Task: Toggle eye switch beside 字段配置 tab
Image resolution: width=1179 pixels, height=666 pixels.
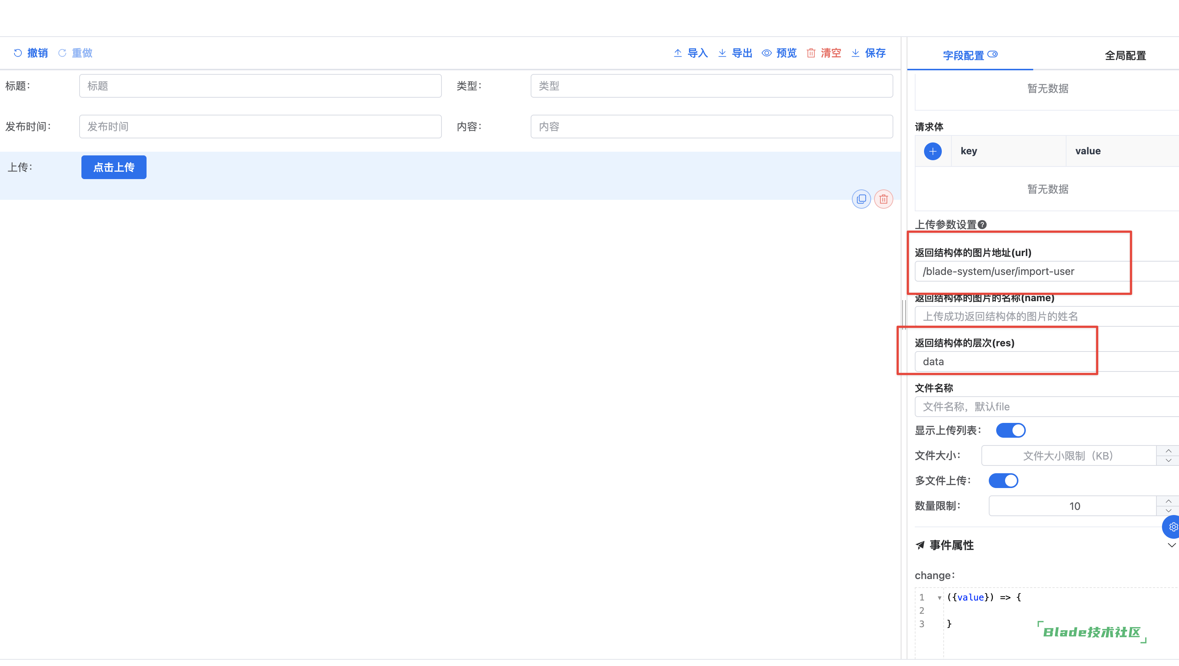Action: (x=992, y=54)
